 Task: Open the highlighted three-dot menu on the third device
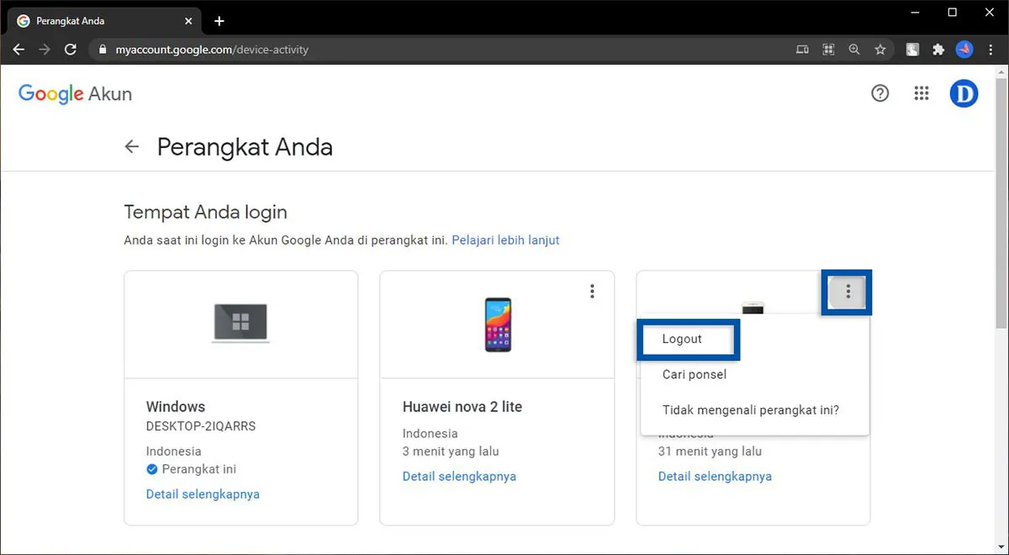[x=847, y=292]
